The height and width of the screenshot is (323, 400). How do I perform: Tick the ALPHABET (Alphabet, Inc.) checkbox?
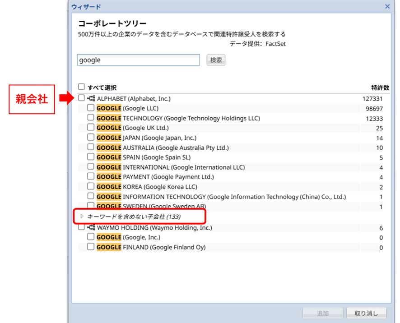tap(81, 98)
